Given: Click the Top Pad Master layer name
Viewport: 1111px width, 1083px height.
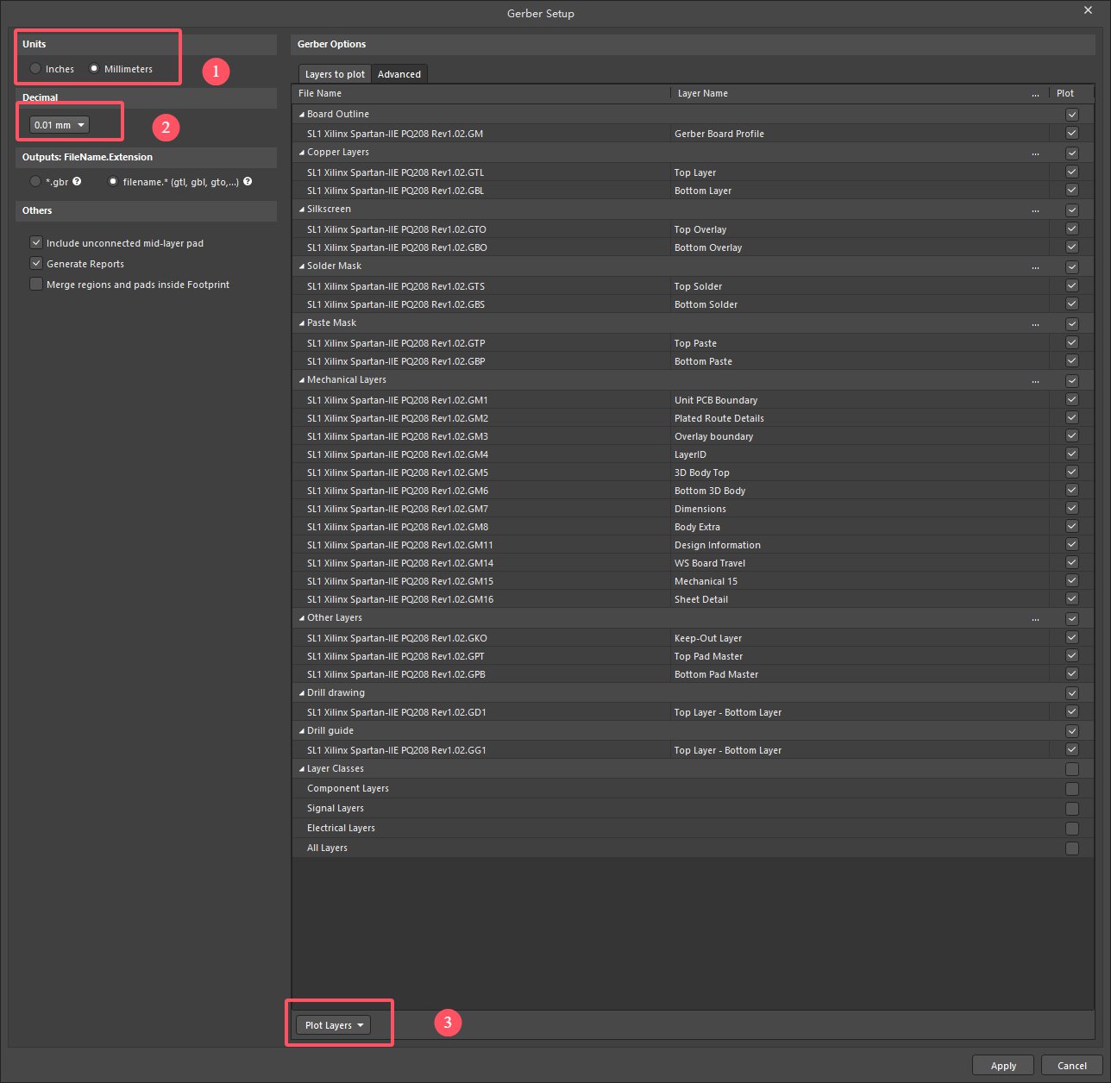Looking at the screenshot, I should (x=708, y=656).
